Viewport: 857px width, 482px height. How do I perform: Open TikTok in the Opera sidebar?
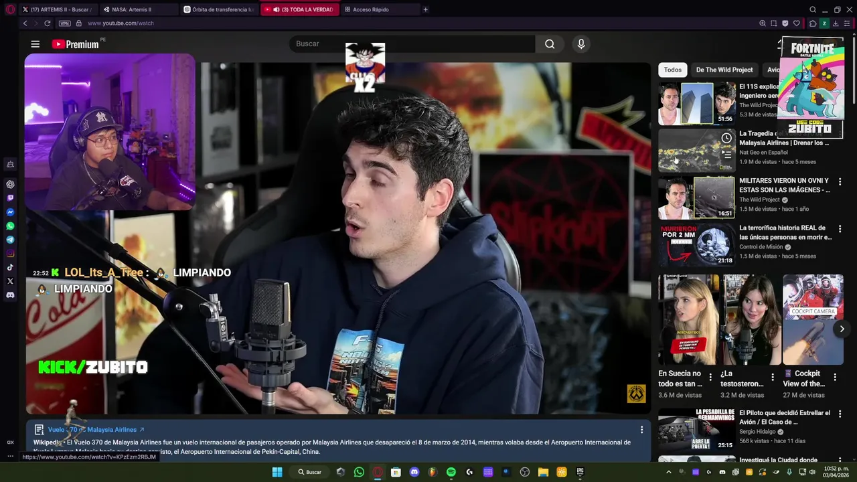tap(10, 267)
